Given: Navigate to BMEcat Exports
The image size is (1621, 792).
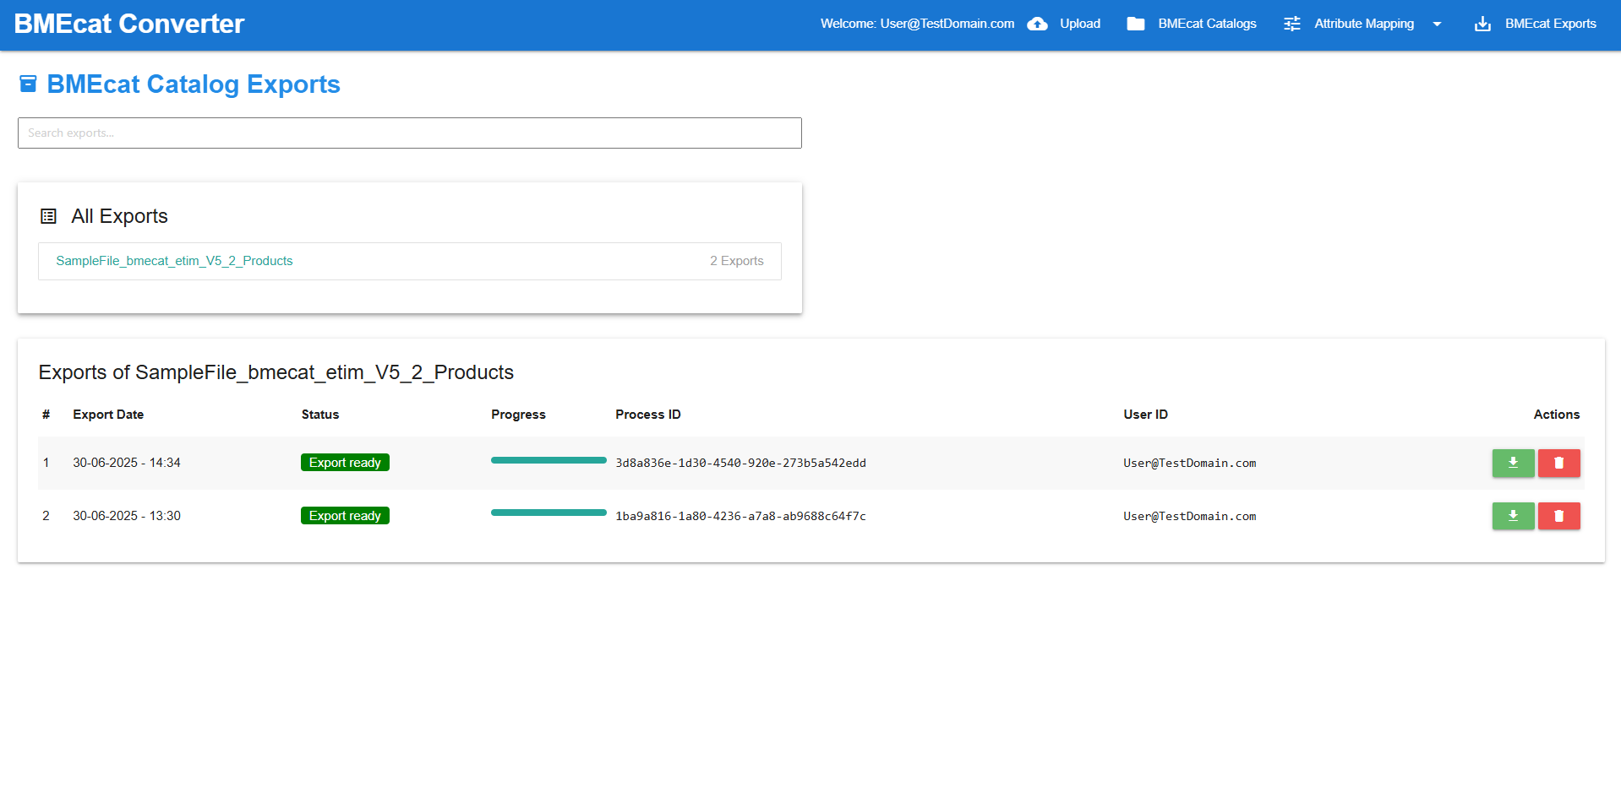Looking at the screenshot, I should coord(1550,24).
